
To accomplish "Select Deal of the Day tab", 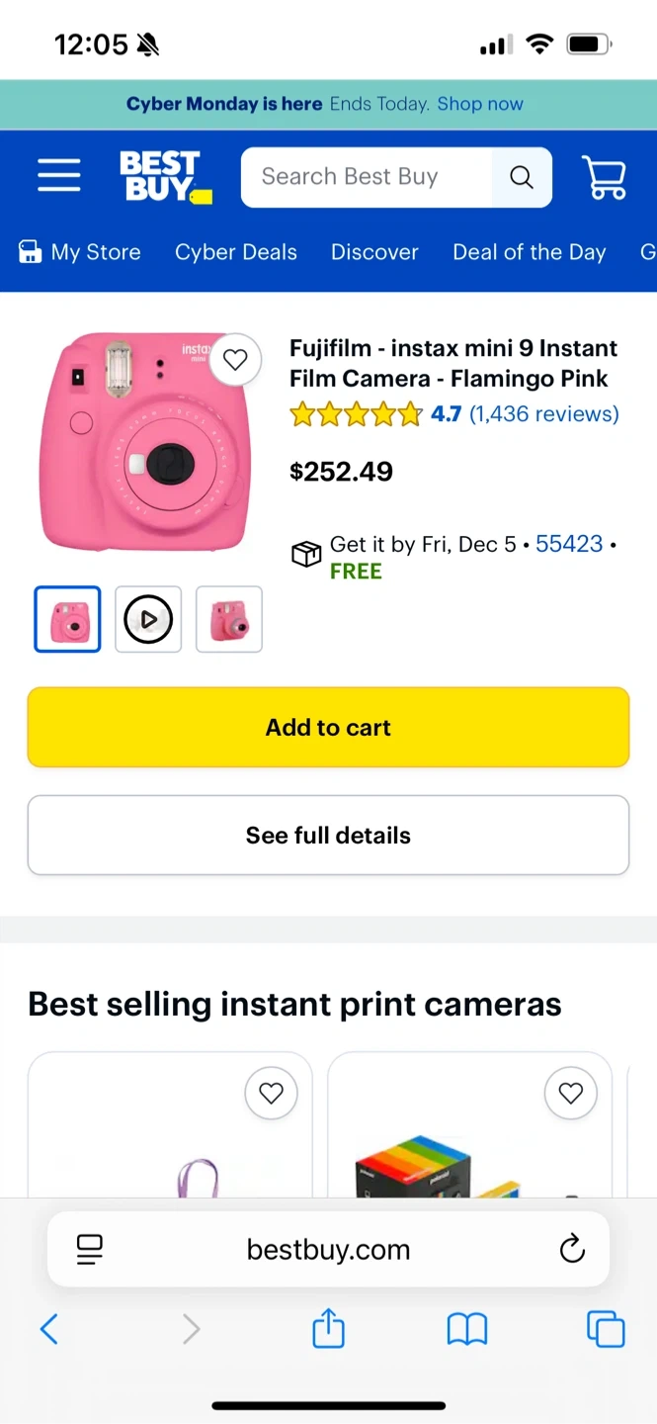I will [x=529, y=252].
